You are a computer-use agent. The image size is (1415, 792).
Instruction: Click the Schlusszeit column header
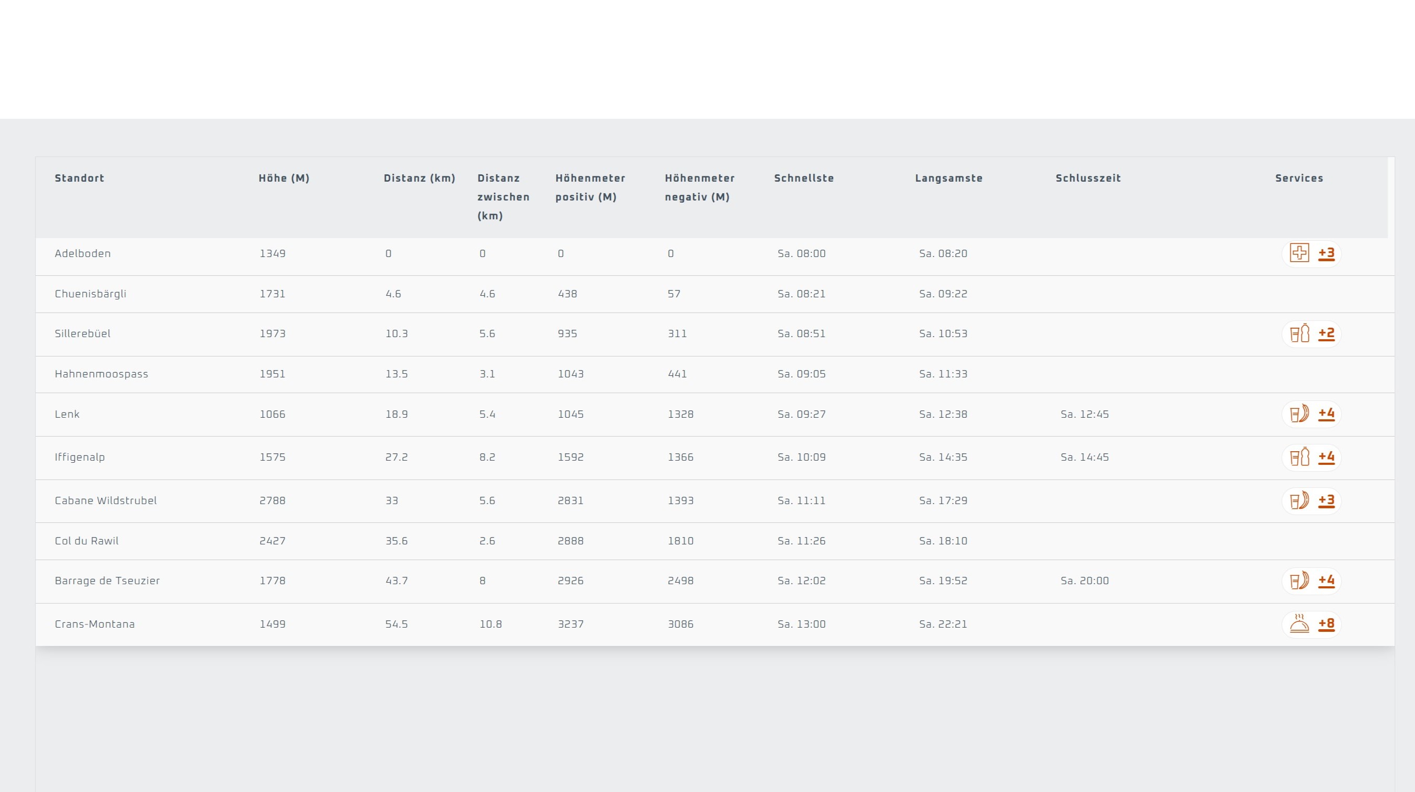tap(1088, 178)
